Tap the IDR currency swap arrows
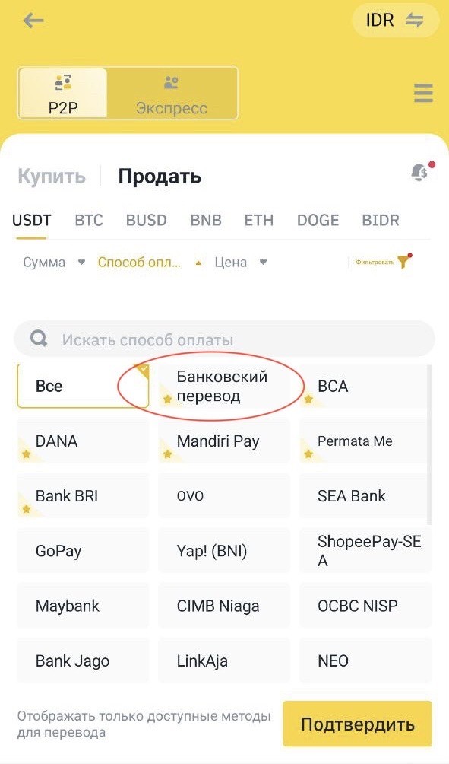Viewport: 449px width, 764px height. tap(415, 21)
